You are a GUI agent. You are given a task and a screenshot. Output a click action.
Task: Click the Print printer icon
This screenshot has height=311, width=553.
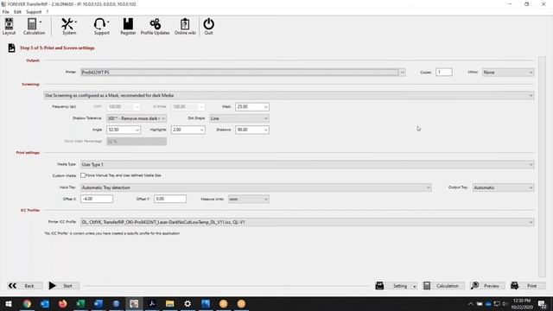[x=515, y=286]
